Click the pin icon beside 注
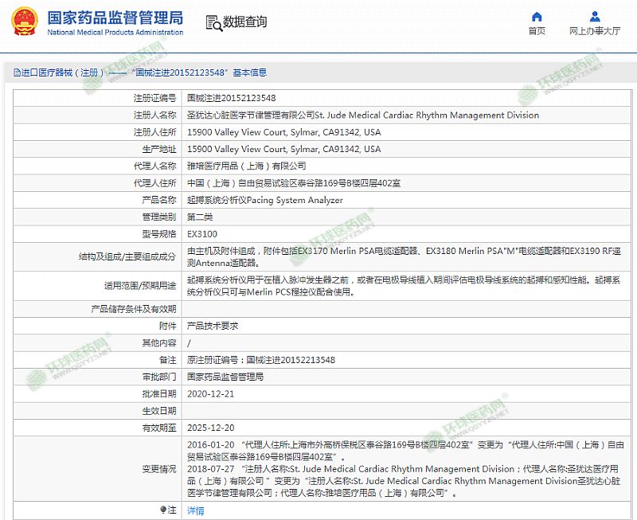 (162, 510)
